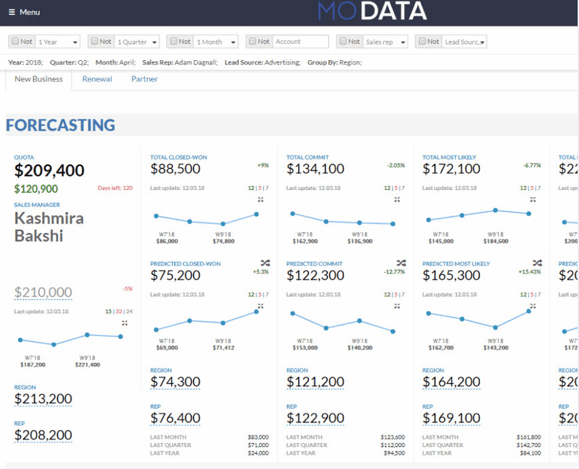
Task: Open the Menu label
Action: pyautogui.click(x=29, y=12)
